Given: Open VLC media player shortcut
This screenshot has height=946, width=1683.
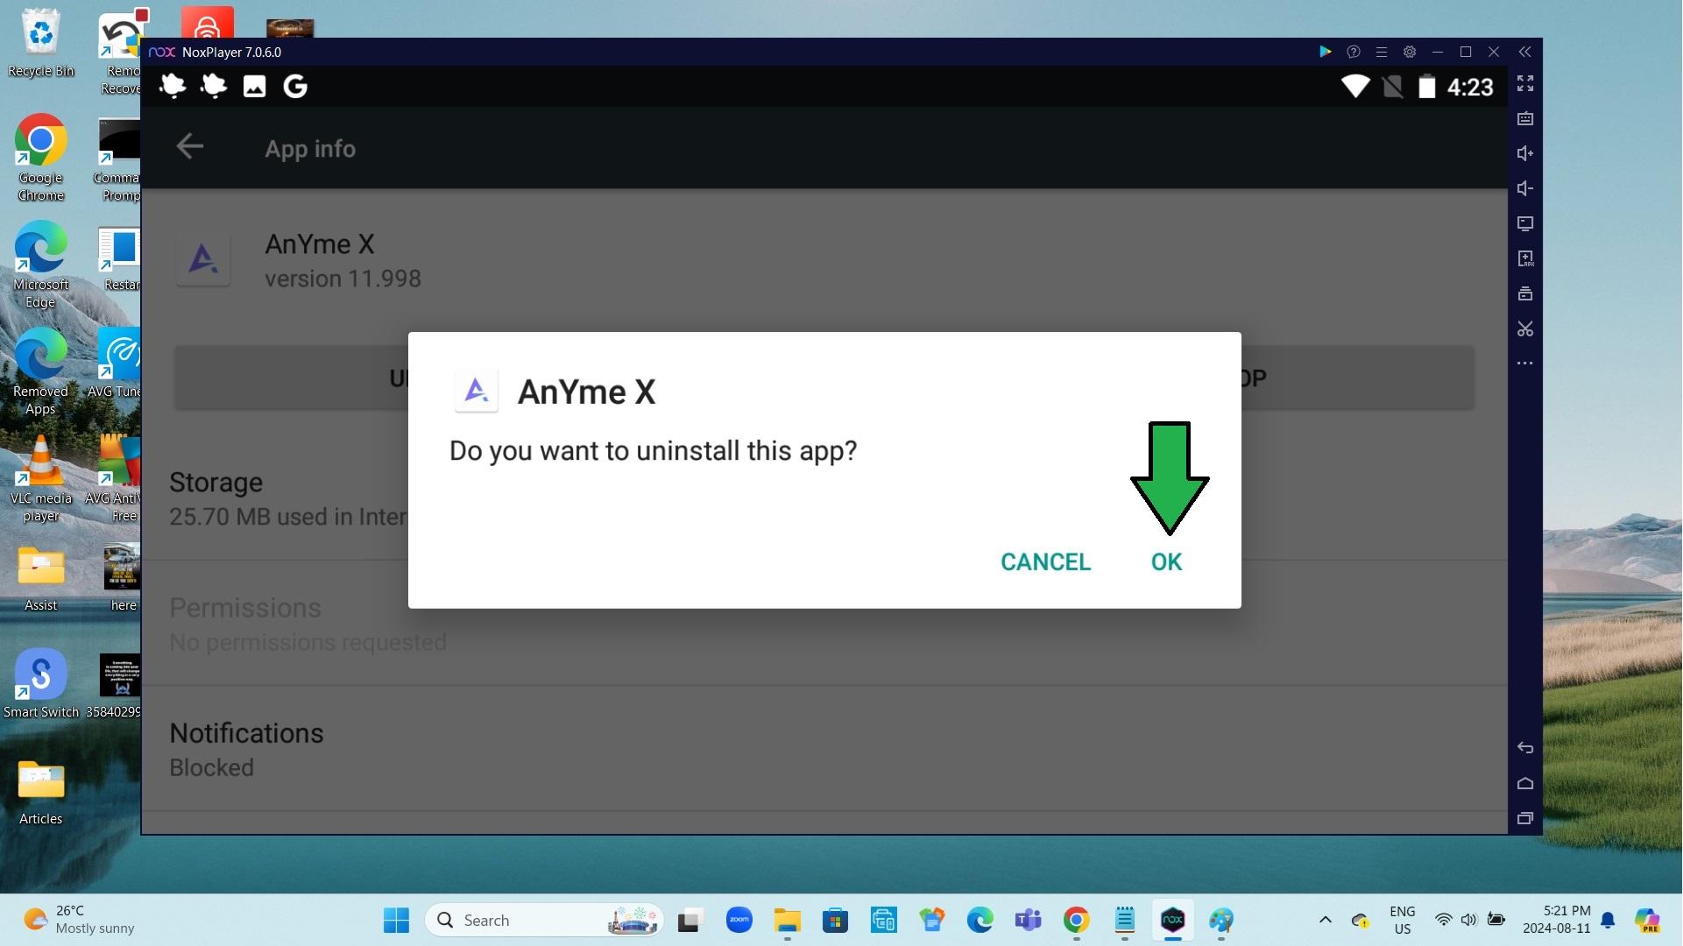Looking at the screenshot, I should [x=40, y=479].
